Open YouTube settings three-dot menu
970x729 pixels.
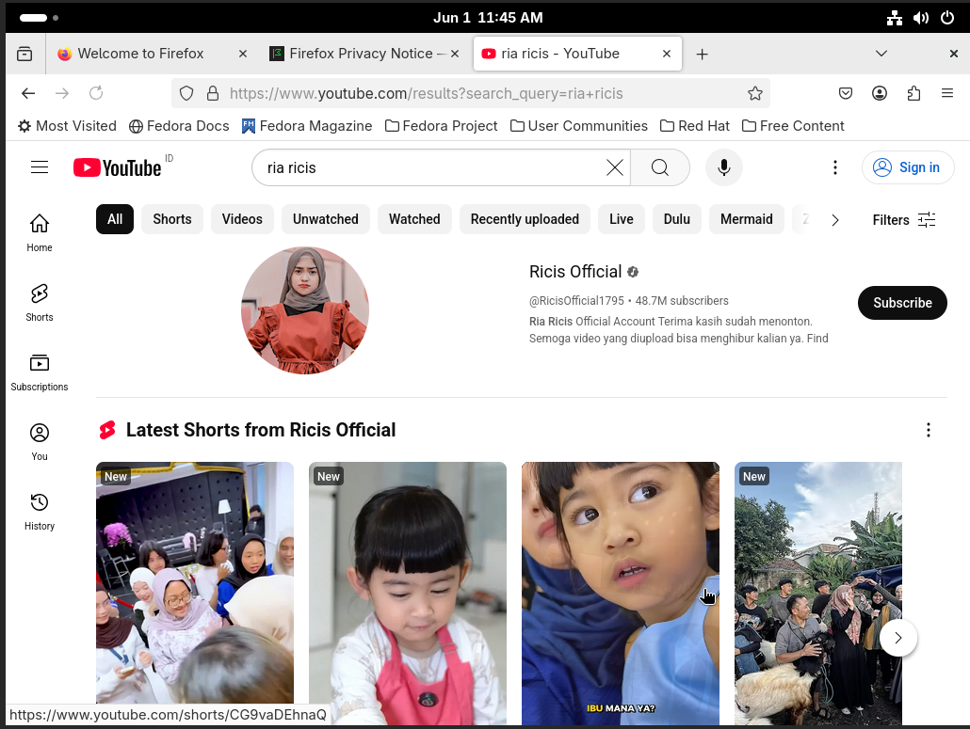pyautogui.click(x=835, y=167)
